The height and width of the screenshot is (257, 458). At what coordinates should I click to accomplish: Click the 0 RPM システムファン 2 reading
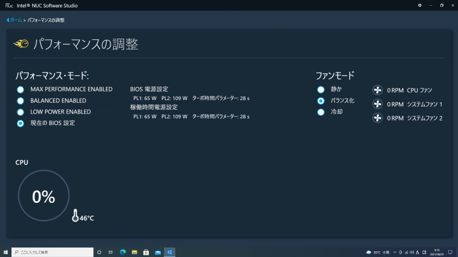click(x=414, y=118)
